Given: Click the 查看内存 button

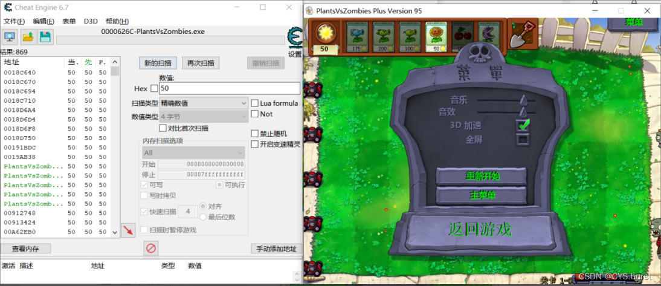Looking at the screenshot, I should pos(25,249).
